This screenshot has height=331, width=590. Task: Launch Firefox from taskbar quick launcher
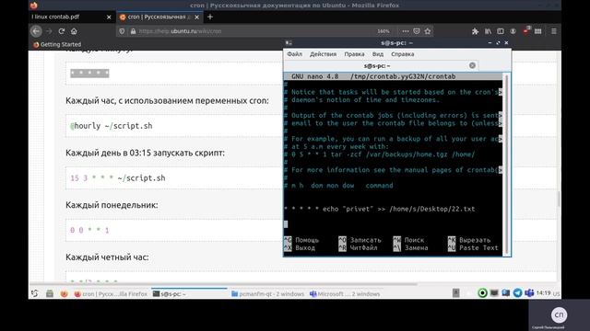64,293
